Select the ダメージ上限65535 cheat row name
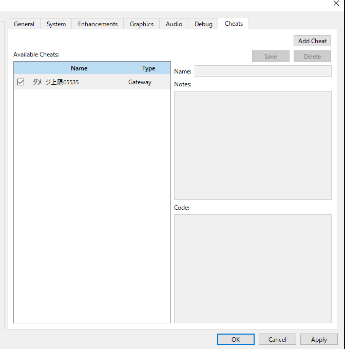This screenshot has width=345, height=349. 55,82
